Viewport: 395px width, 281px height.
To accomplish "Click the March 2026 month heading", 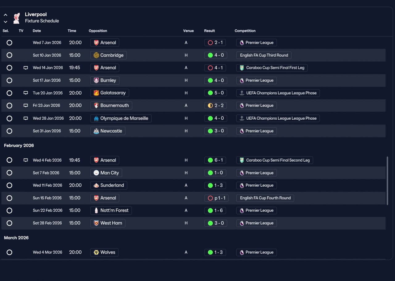I will (x=16, y=238).
